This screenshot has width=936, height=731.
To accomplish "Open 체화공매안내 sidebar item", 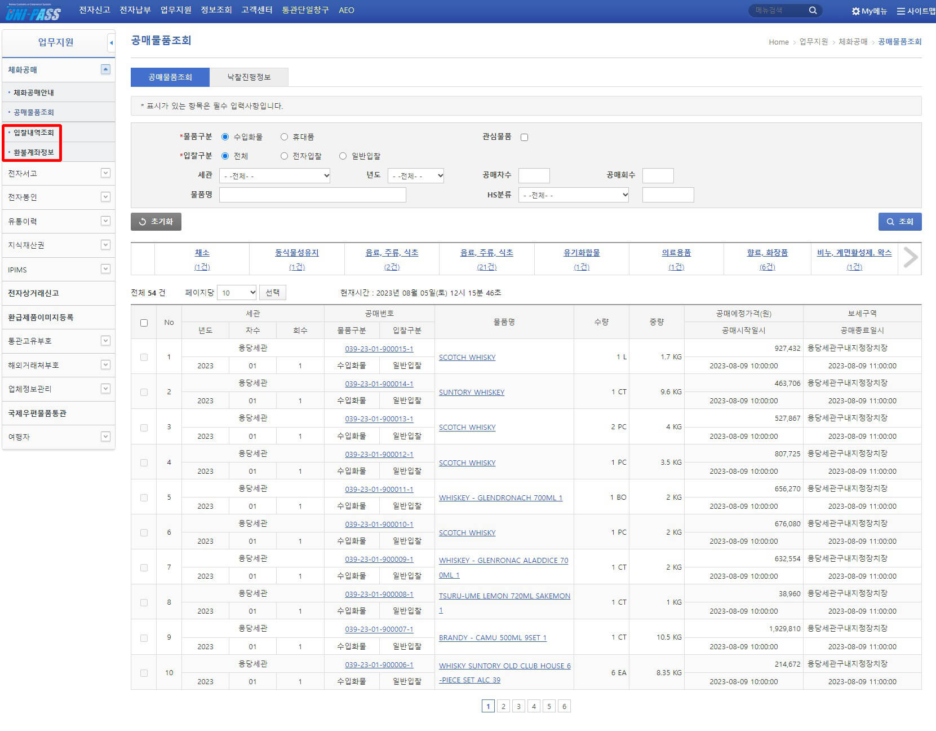I will point(34,93).
